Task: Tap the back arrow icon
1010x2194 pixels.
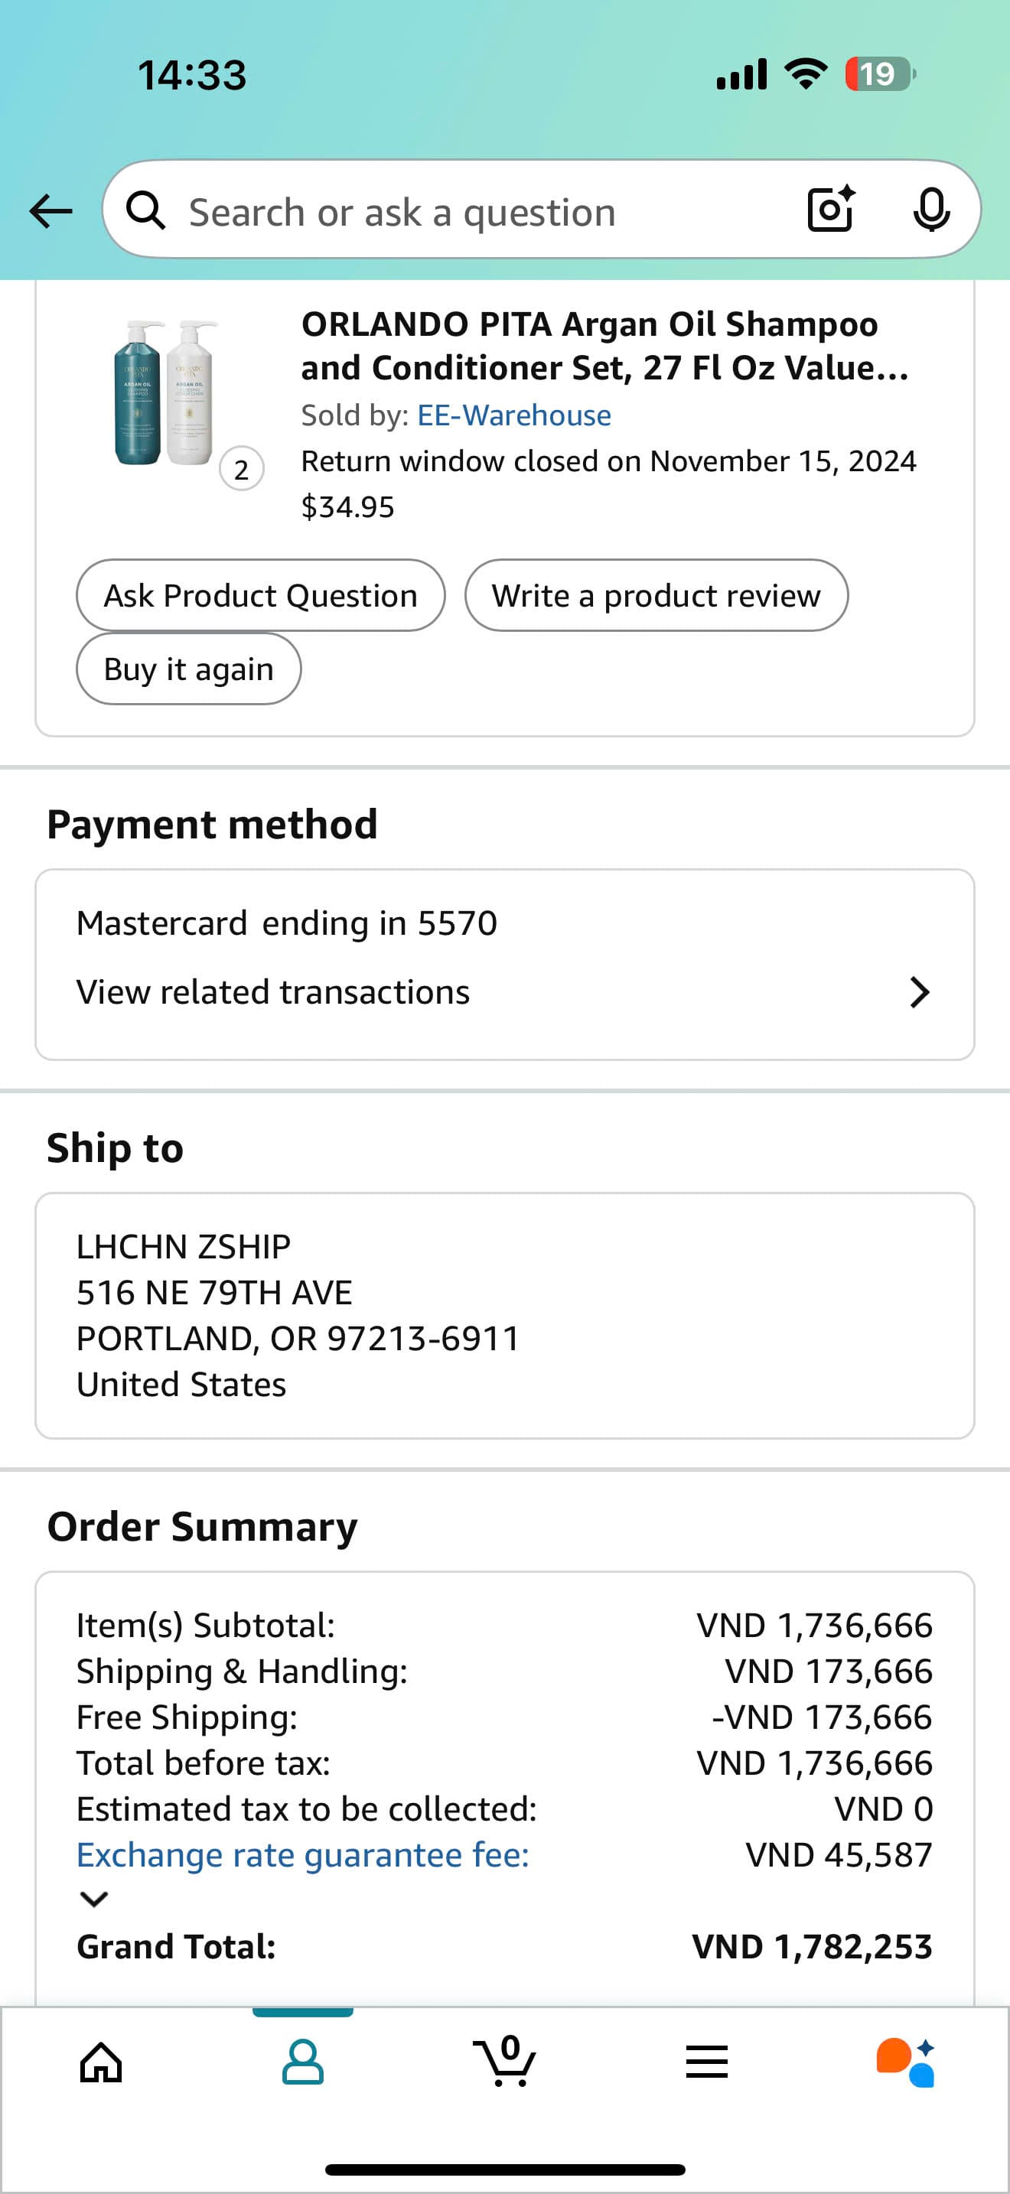Action: coord(50,210)
